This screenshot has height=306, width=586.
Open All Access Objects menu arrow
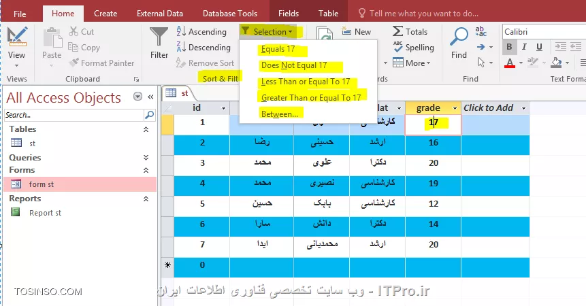[x=137, y=97]
